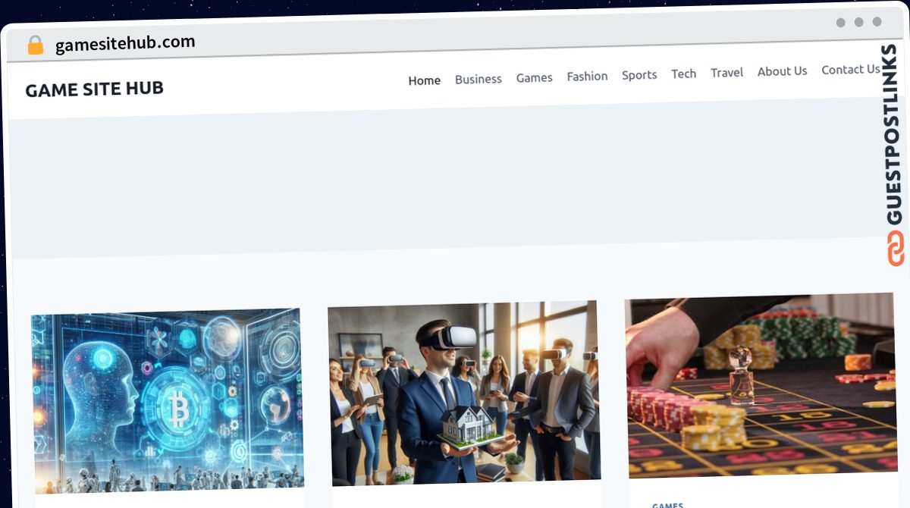910x508 pixels.
Task: Open the Sports category
Action: pos(639,75)
